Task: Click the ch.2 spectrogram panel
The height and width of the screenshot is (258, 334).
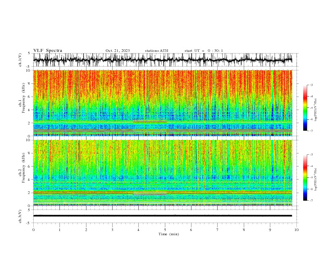Action: 162,173
